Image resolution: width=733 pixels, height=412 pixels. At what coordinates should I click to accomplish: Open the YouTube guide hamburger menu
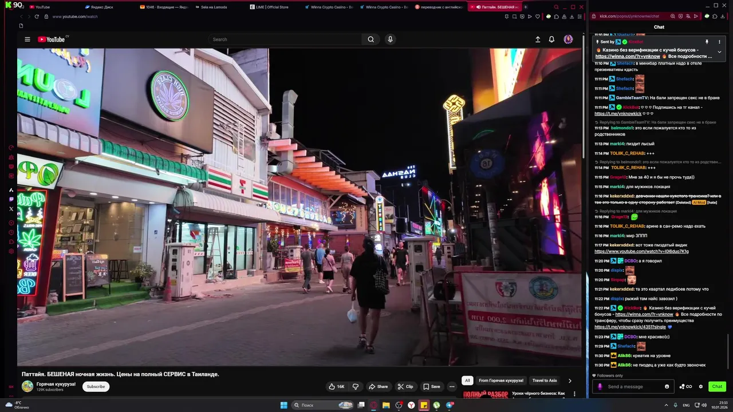click(27, 39)
